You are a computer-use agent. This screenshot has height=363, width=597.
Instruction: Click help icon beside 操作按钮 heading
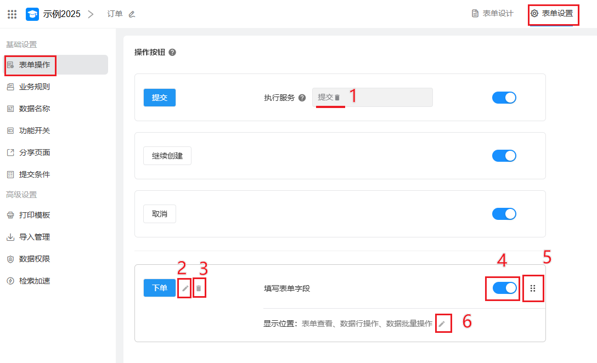[x=172, y=53]
